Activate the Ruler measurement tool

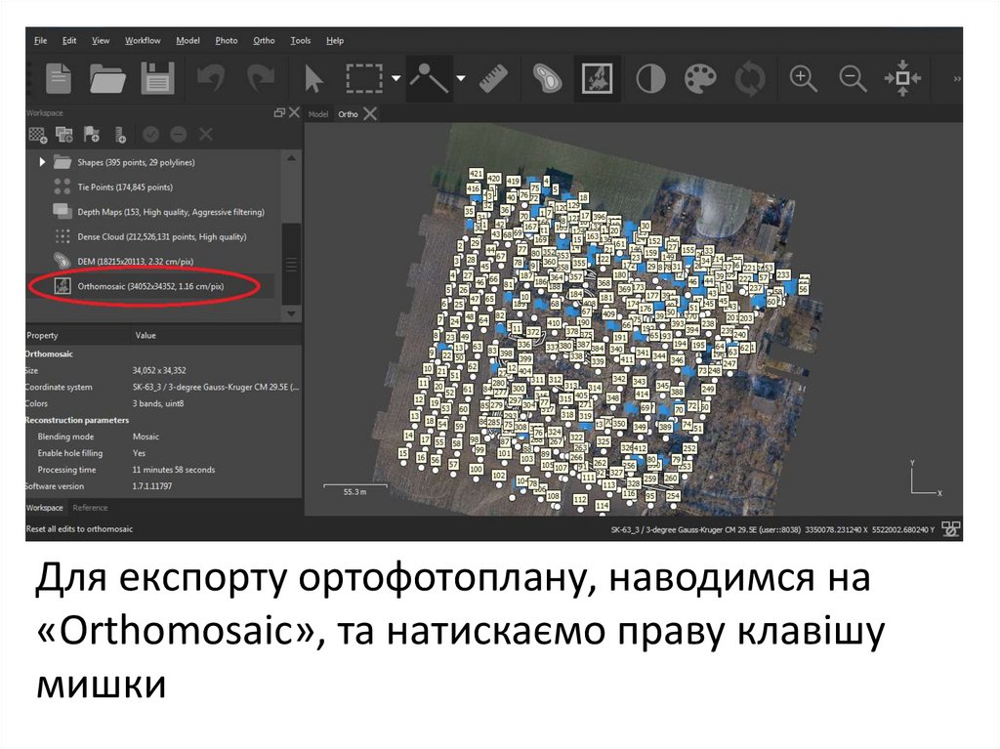tap(495, 78)
